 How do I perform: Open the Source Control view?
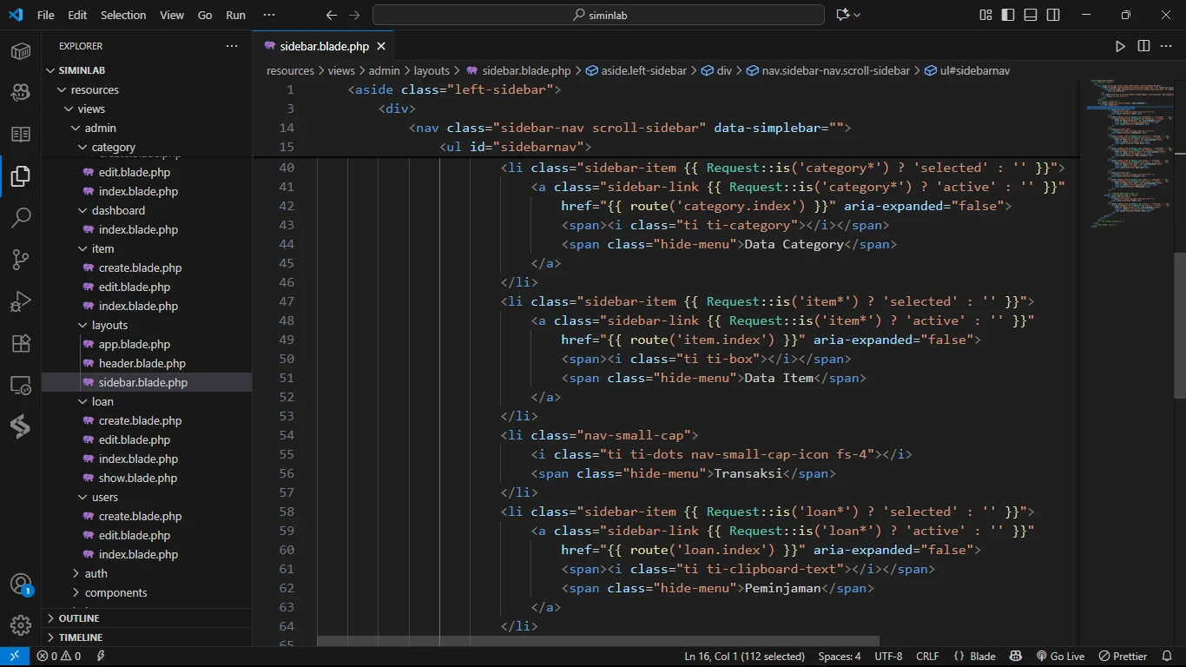pos(21,260)
